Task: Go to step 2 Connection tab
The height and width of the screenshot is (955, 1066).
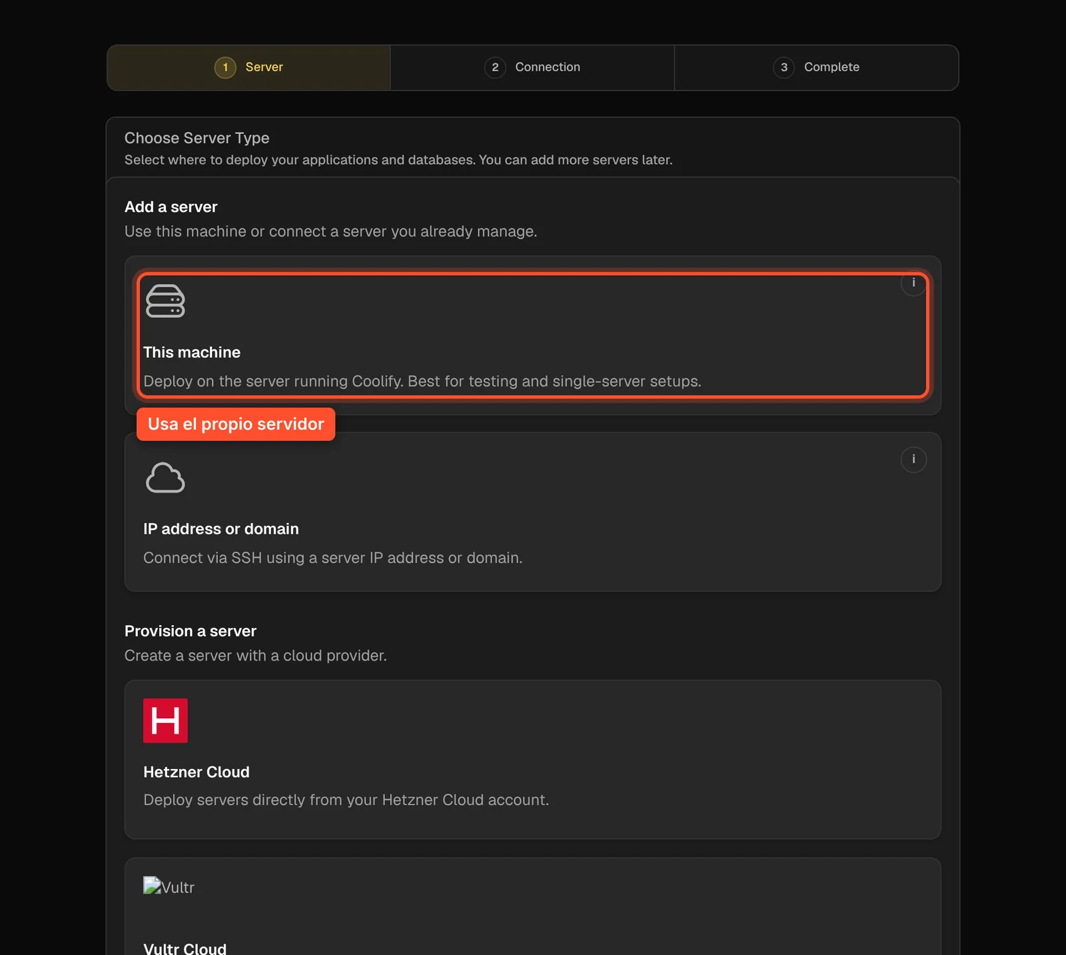Action: point(532,67)
